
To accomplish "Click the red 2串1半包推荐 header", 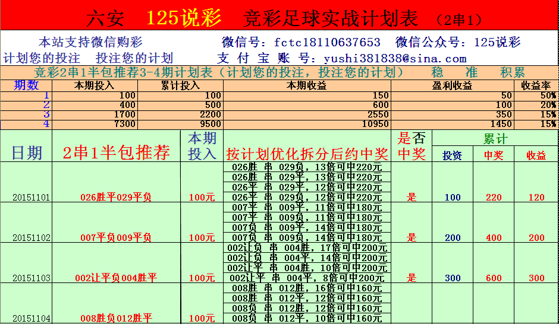I will click(117, 153).
